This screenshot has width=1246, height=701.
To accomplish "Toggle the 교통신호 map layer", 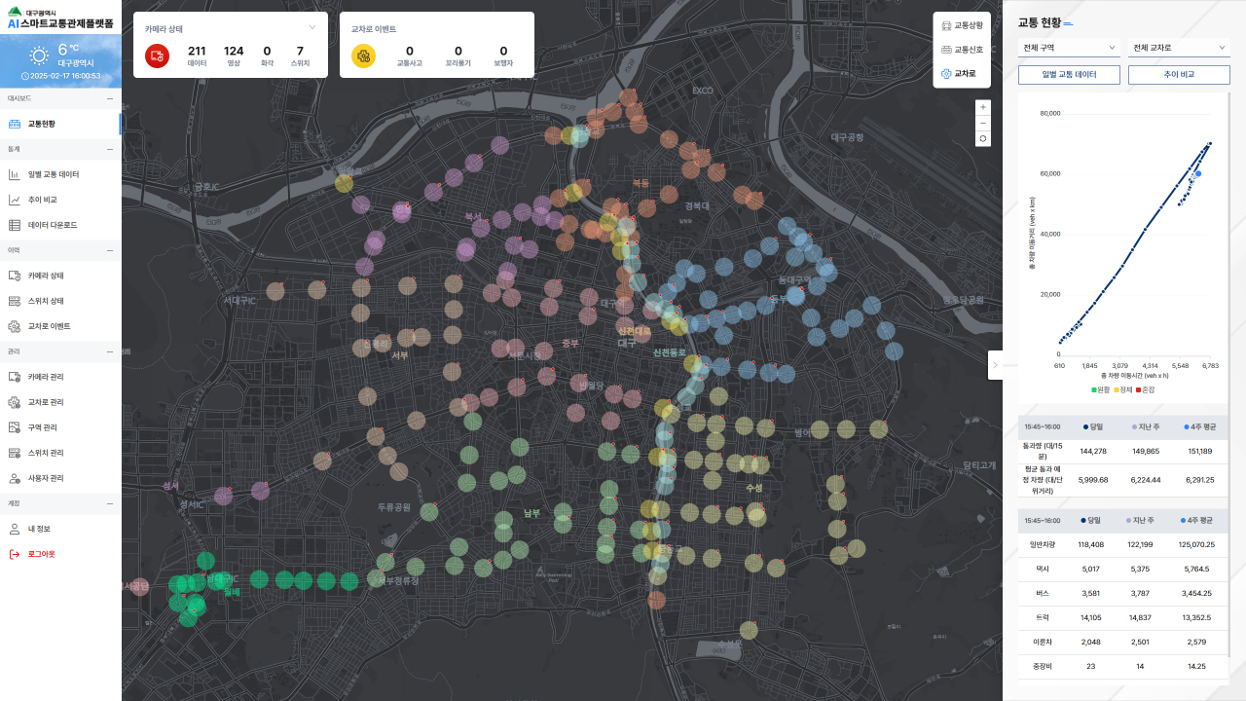I will (x=962, y=50).
